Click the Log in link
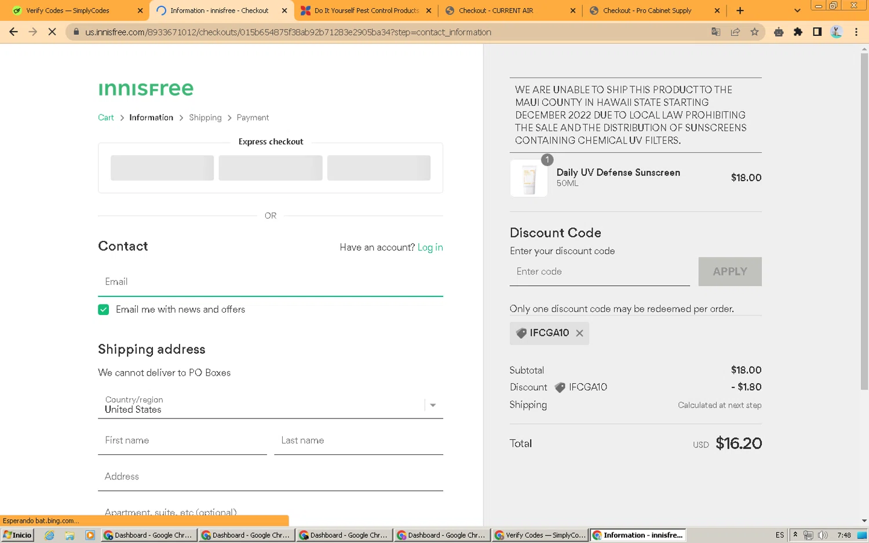 tap(430, 247)
